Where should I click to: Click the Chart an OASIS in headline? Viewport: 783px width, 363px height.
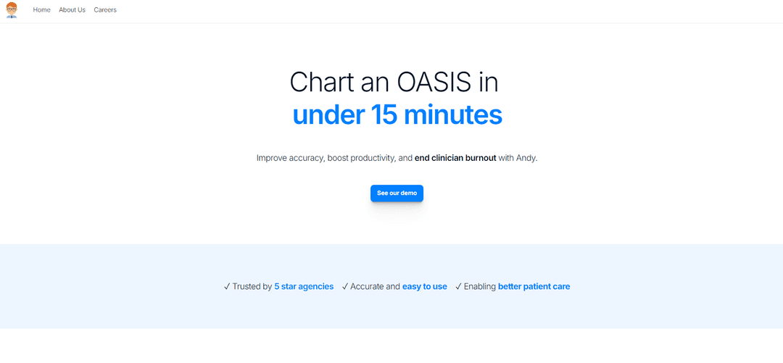click(394, 83)
